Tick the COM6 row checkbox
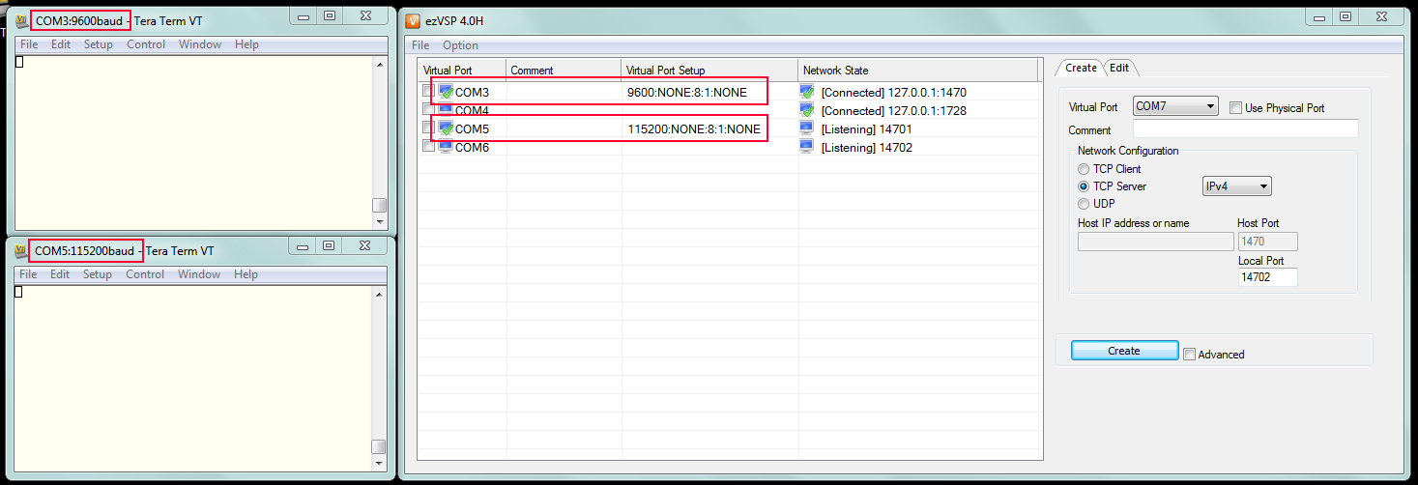 click(428, 147)
